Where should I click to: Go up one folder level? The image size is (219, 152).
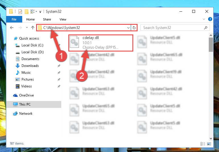pos(33,28)
